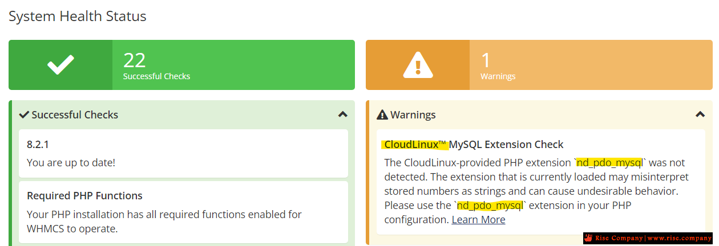Image resolution: width=719 pixels, height=246 pixels.
Task: Click the orange warning triangle icon tile
Action: (x=418, y=65)
